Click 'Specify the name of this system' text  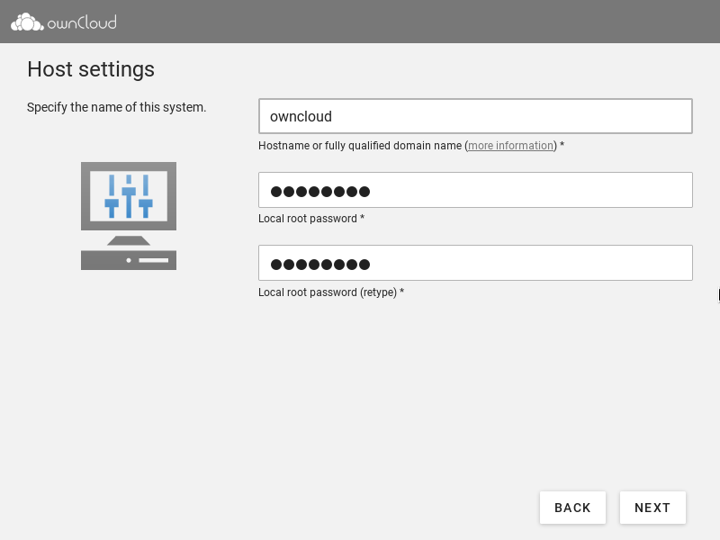tap(117, 107)
